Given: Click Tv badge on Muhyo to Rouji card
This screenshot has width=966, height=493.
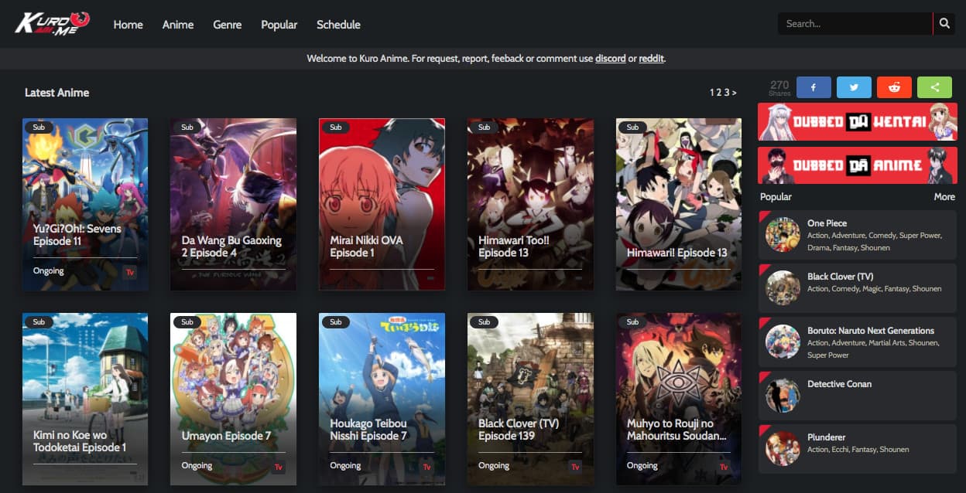Looking at the screenshot, I should (724, 467).
